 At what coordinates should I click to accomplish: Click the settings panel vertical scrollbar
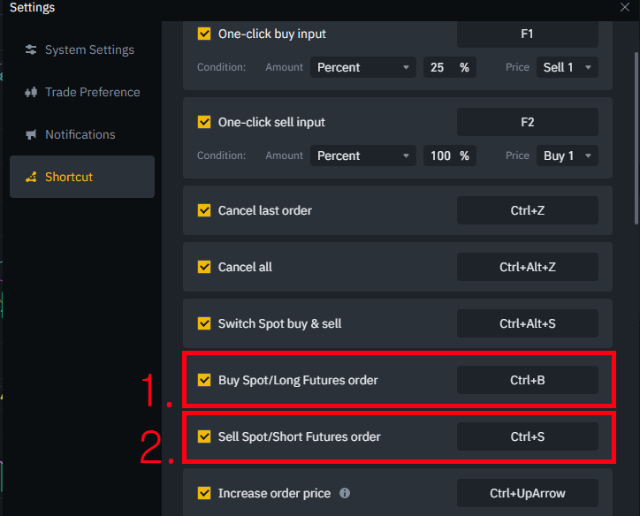click(x=636, y=138)
